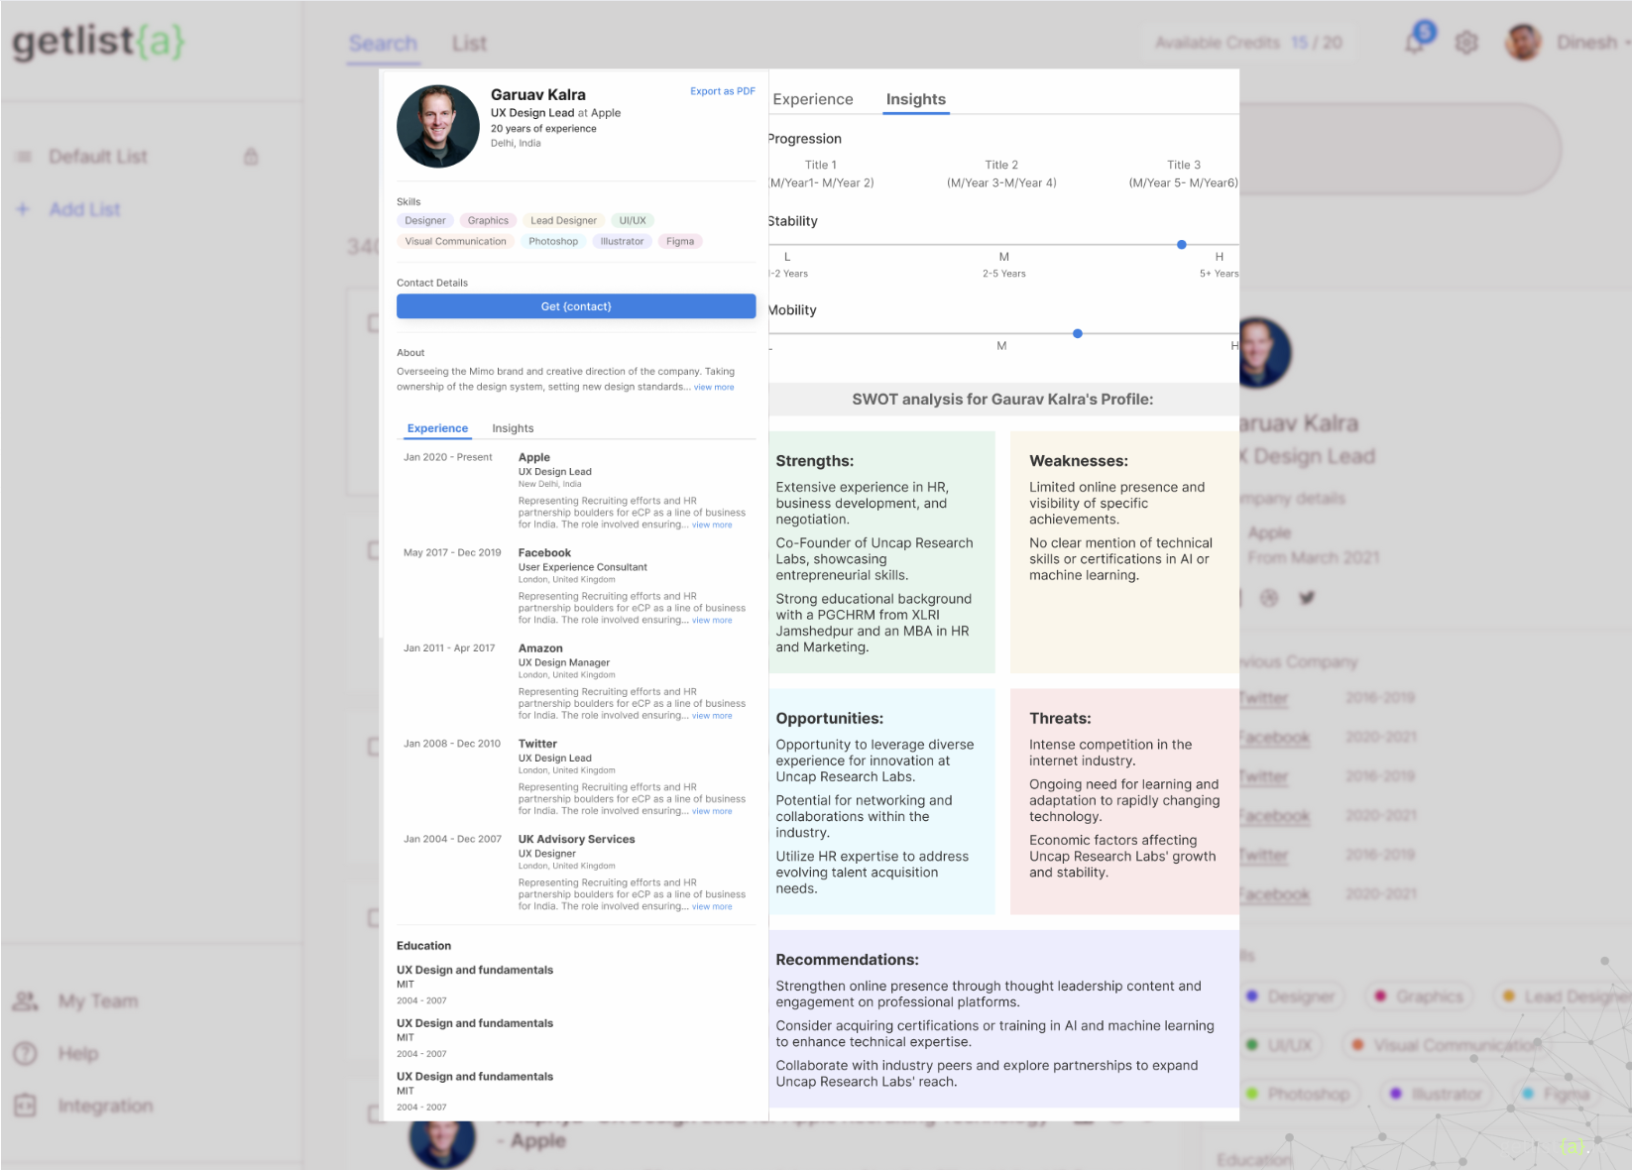Select the Illustrator skill tag
The image size is (1632, 1170).
coord(622,242)
